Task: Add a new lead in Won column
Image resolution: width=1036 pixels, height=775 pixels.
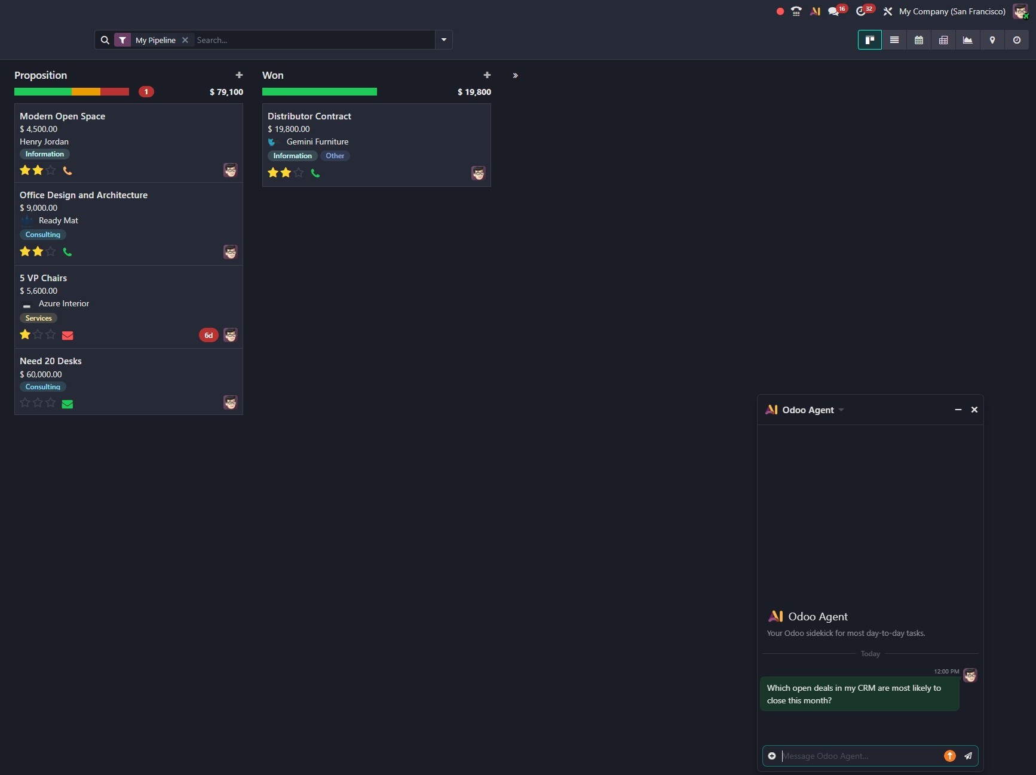Action: (x=487, y=75)
